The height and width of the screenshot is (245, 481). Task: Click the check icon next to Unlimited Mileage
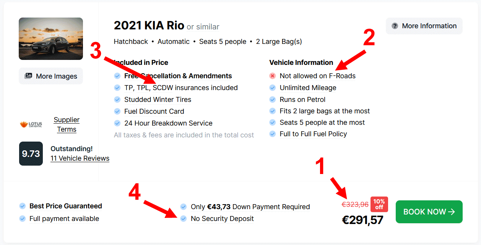(273, 88)
